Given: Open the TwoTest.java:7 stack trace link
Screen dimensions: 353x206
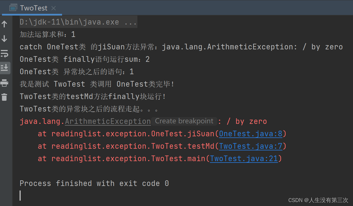Looking at the screenshot, I should click(251, 146).
